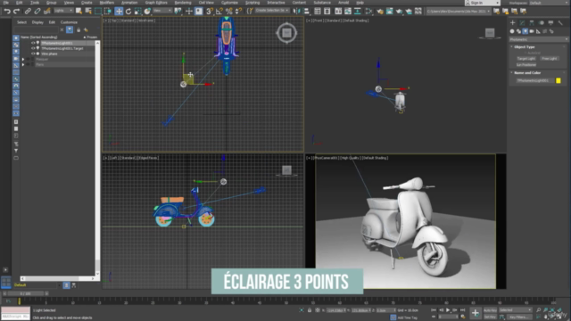The width and height of the screenshot is (571, 321).
Task: Open the Create tab in command panel
Action: (513, 22)
